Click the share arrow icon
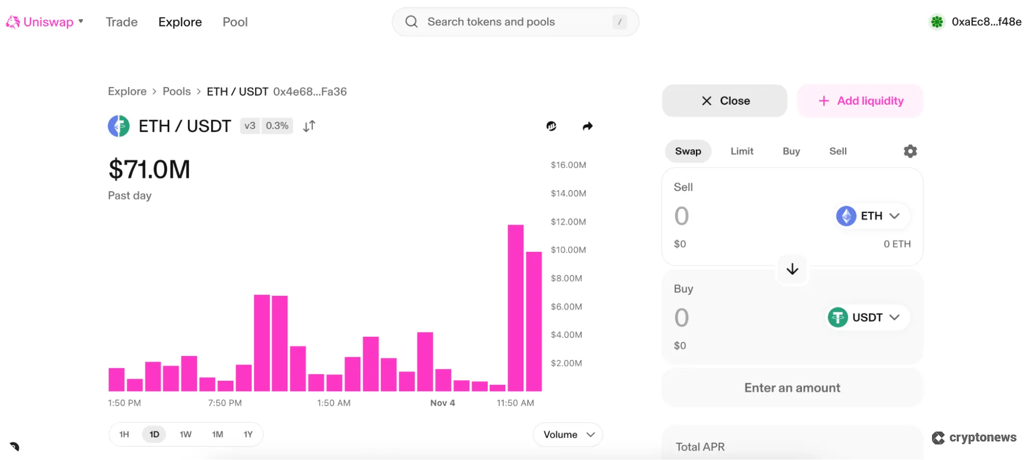Viewport: 1035px width, 460px height. (x=587, y=126)
